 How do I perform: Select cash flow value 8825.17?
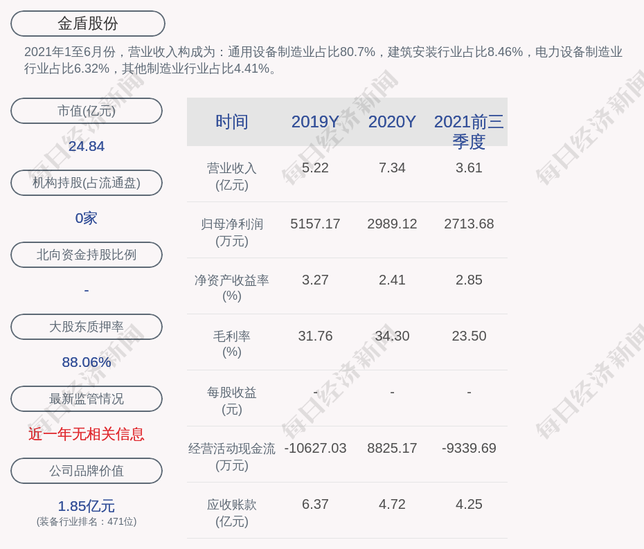coord(392,448)
